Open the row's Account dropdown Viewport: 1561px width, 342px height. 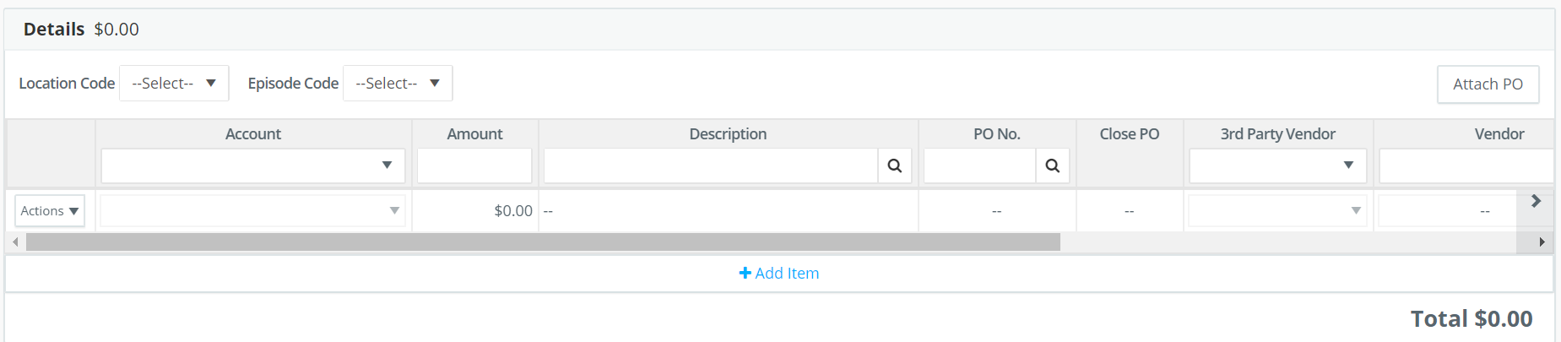[253, 211]
